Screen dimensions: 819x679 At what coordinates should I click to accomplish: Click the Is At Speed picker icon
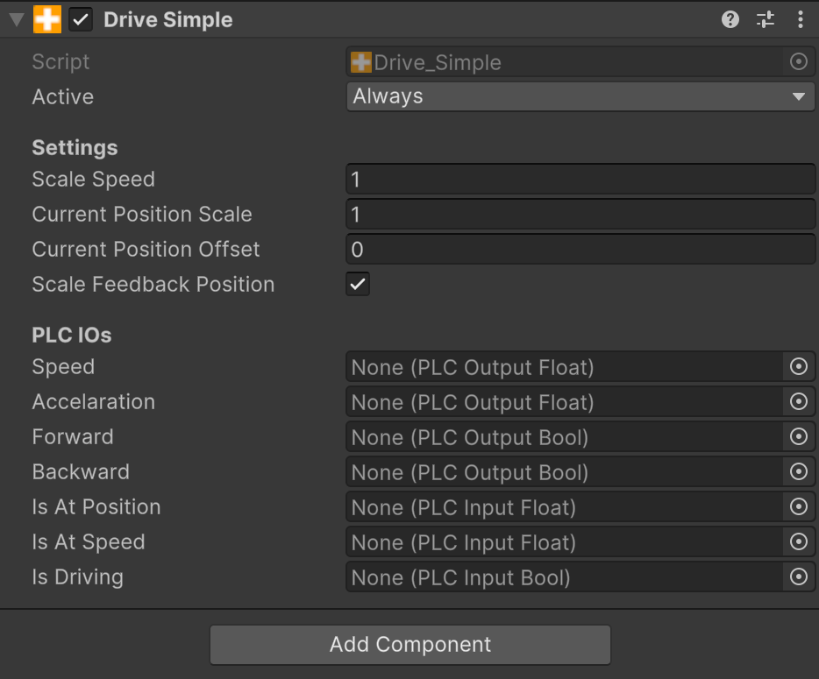798,542
